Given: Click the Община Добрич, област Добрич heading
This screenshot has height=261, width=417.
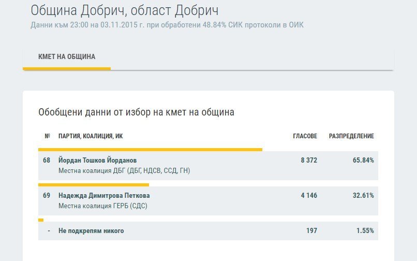Looking at the screenshot, I should (x=125, y=11).
